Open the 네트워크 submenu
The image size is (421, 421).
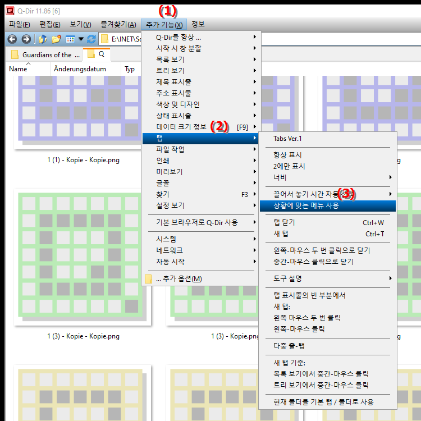tap(200, 250)
